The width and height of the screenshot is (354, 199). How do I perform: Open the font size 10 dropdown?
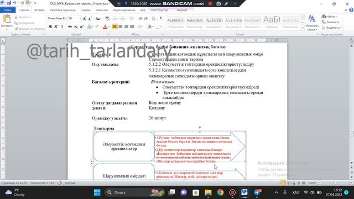click(80, 18)
